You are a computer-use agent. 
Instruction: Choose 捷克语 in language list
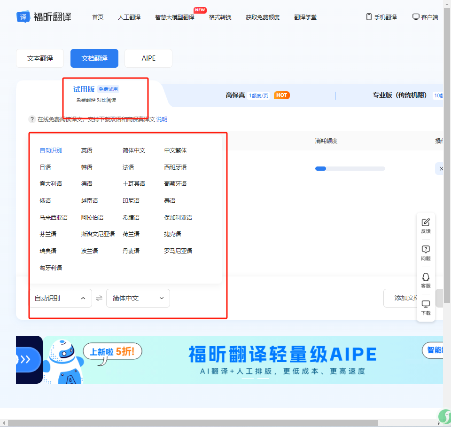point(172,234)
